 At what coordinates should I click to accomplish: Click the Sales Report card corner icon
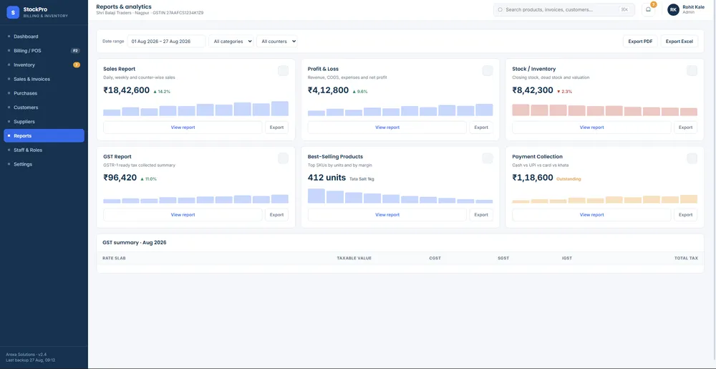pyautogui.click(x=283, y=70)
